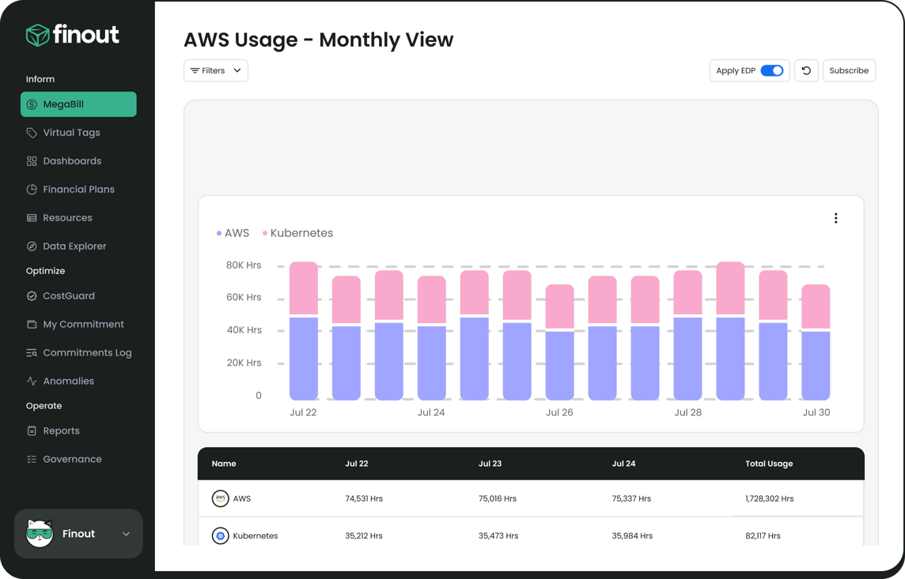Click the Financial Plans pie icon

32,189
